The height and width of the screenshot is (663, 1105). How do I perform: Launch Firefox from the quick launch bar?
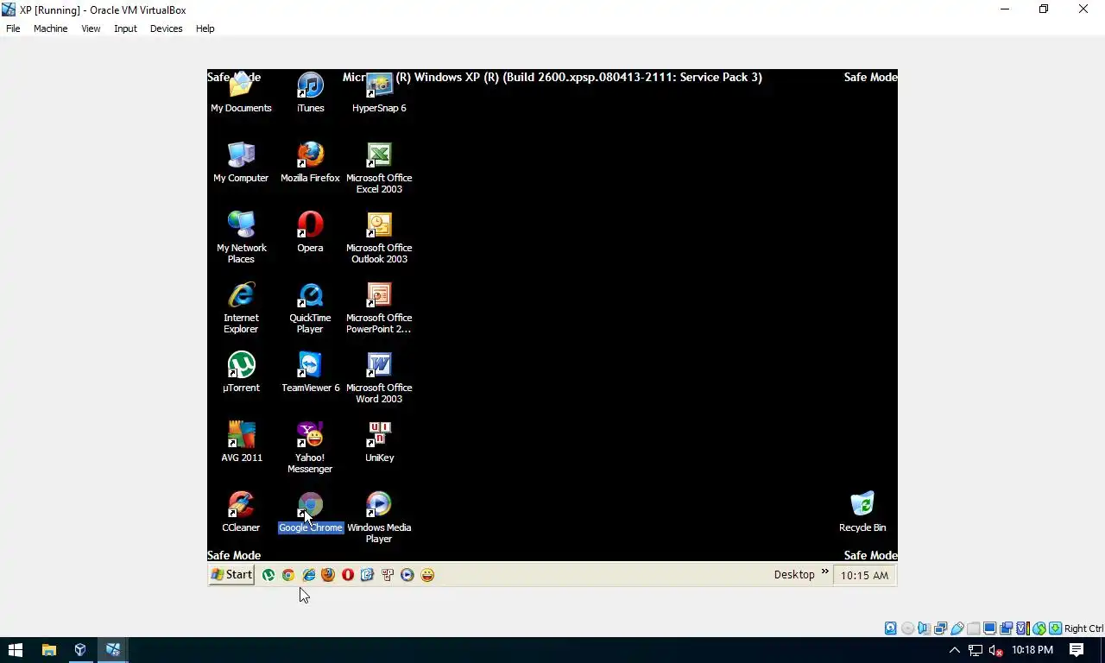click(328, 575)
